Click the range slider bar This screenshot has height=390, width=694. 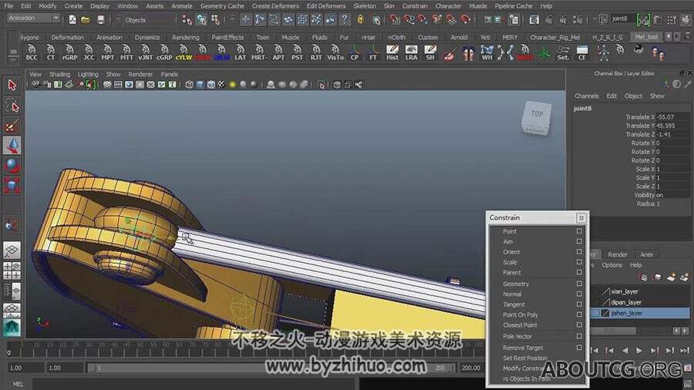click(x=271, y=368)
